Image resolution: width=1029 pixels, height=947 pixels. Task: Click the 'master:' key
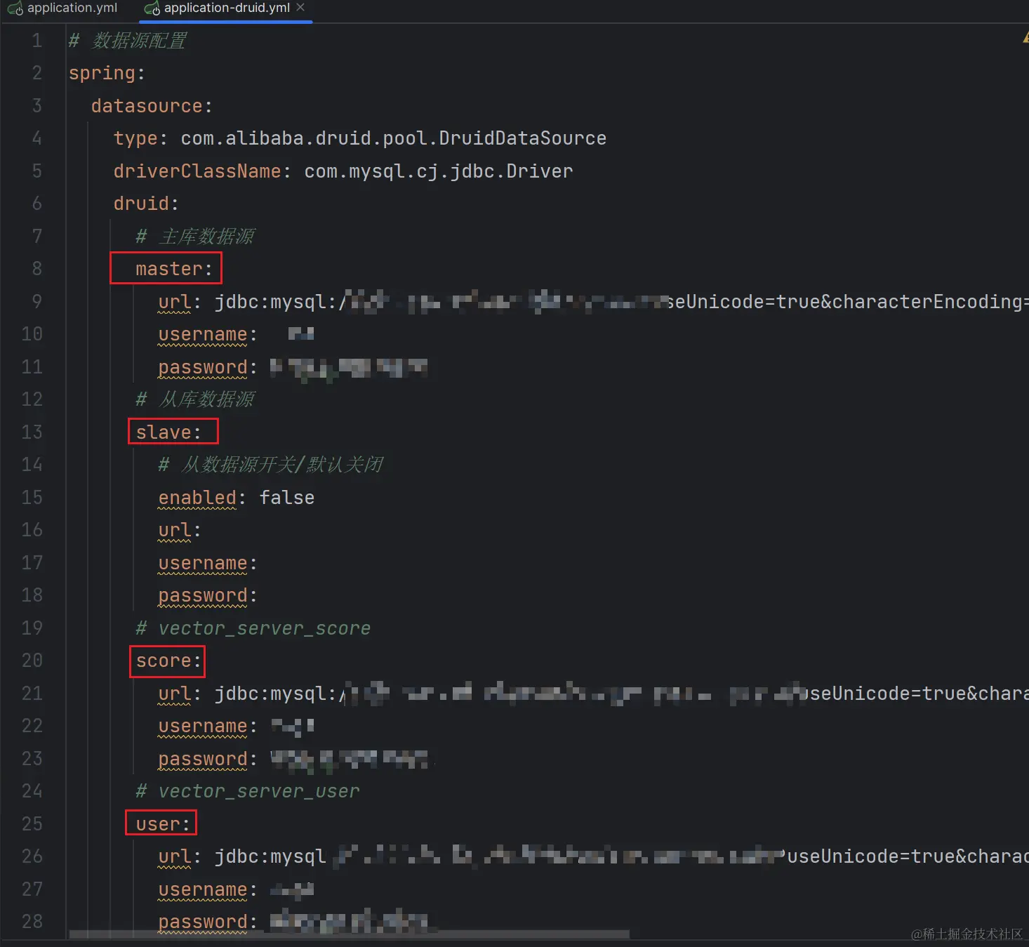pos(174,269)
